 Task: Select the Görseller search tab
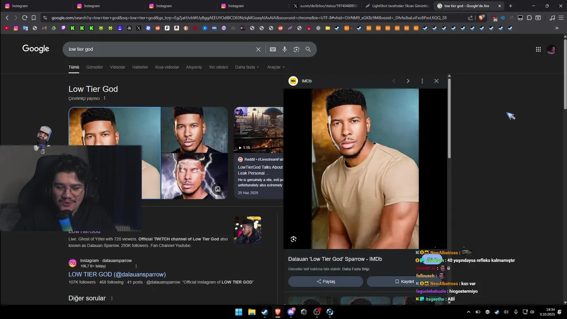[x=94, y=67]
